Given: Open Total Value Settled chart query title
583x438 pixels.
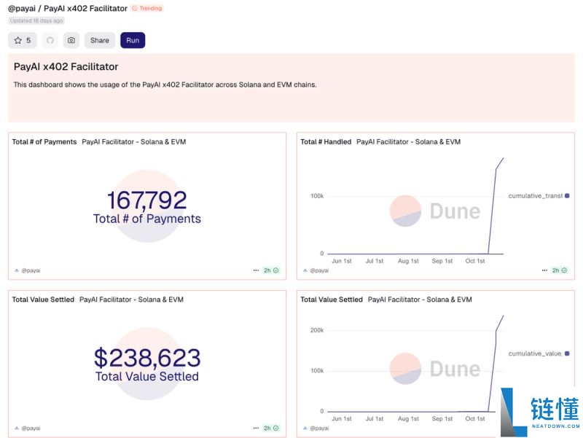Looking at the screenshot, I should pos(332,300).
